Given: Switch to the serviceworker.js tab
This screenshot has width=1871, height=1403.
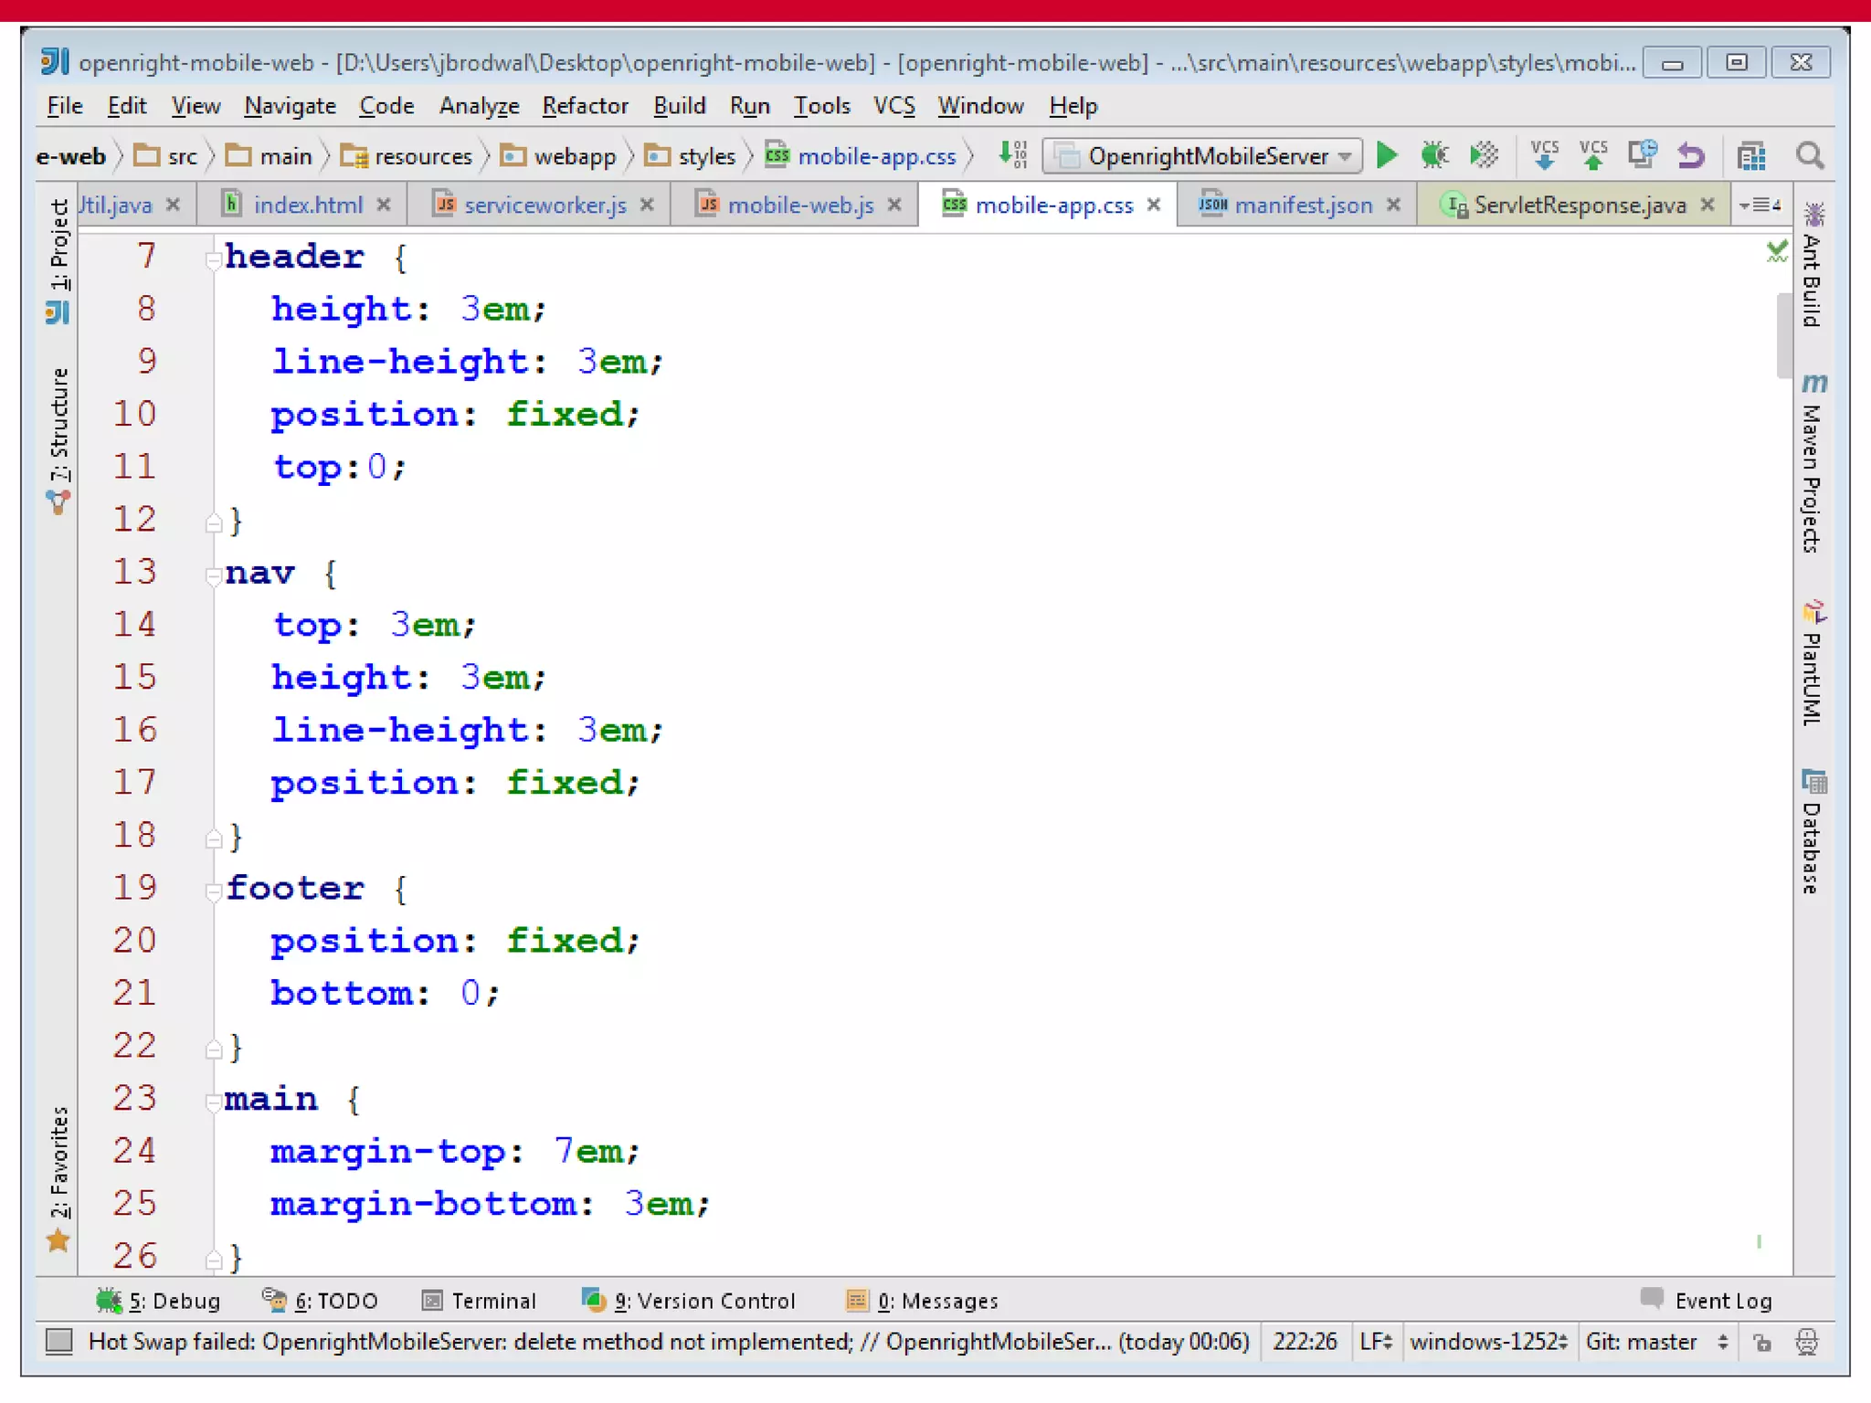Looking at the screenshot, I should coord(544,205).
